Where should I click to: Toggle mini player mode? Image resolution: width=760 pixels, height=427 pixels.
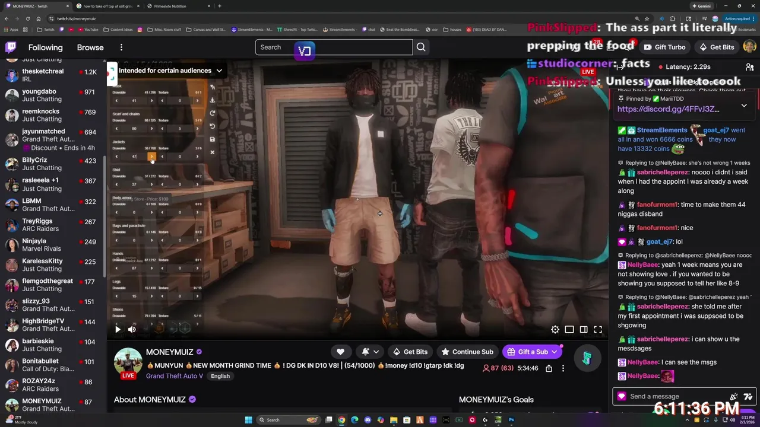tap(569, 329)
